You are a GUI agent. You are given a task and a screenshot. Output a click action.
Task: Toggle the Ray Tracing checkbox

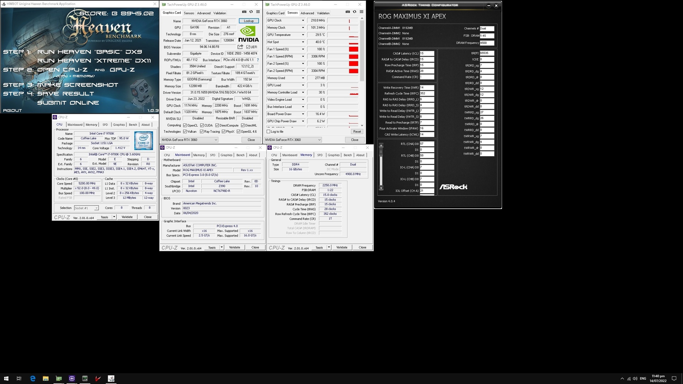202,132
